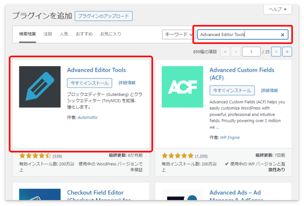The height and width of the screenshot is (206, 304).
Task: Click the 最終更新: 7日前 text
Action: tap(270, 155)
